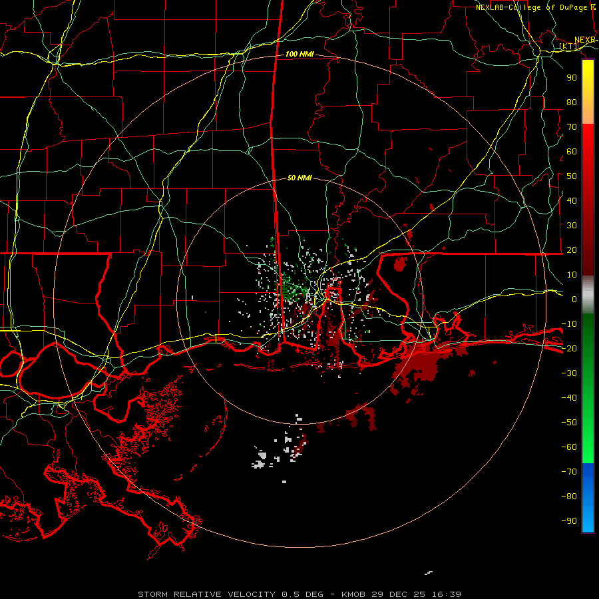
Task: Click the -10 value on velocity color scale
Action: pyautogui.click(x=569, y=324)
